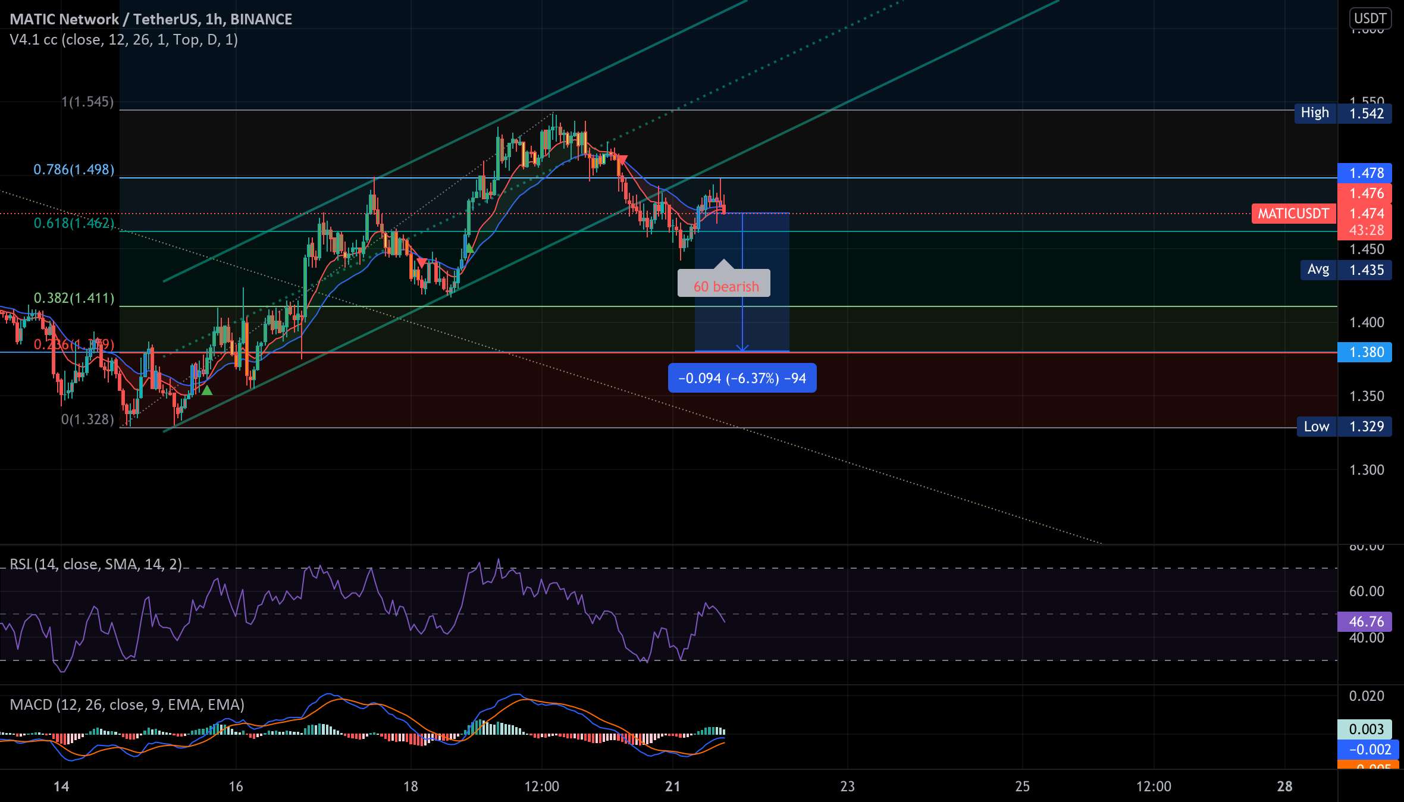The width and height of the screenshot is (1404, 802).
Task: Select the red sell triangle below 0.618 level
Action: pos(421,262)
